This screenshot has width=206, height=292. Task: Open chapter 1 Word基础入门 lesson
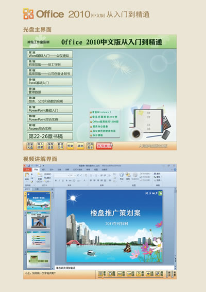[x=50, y=54]
